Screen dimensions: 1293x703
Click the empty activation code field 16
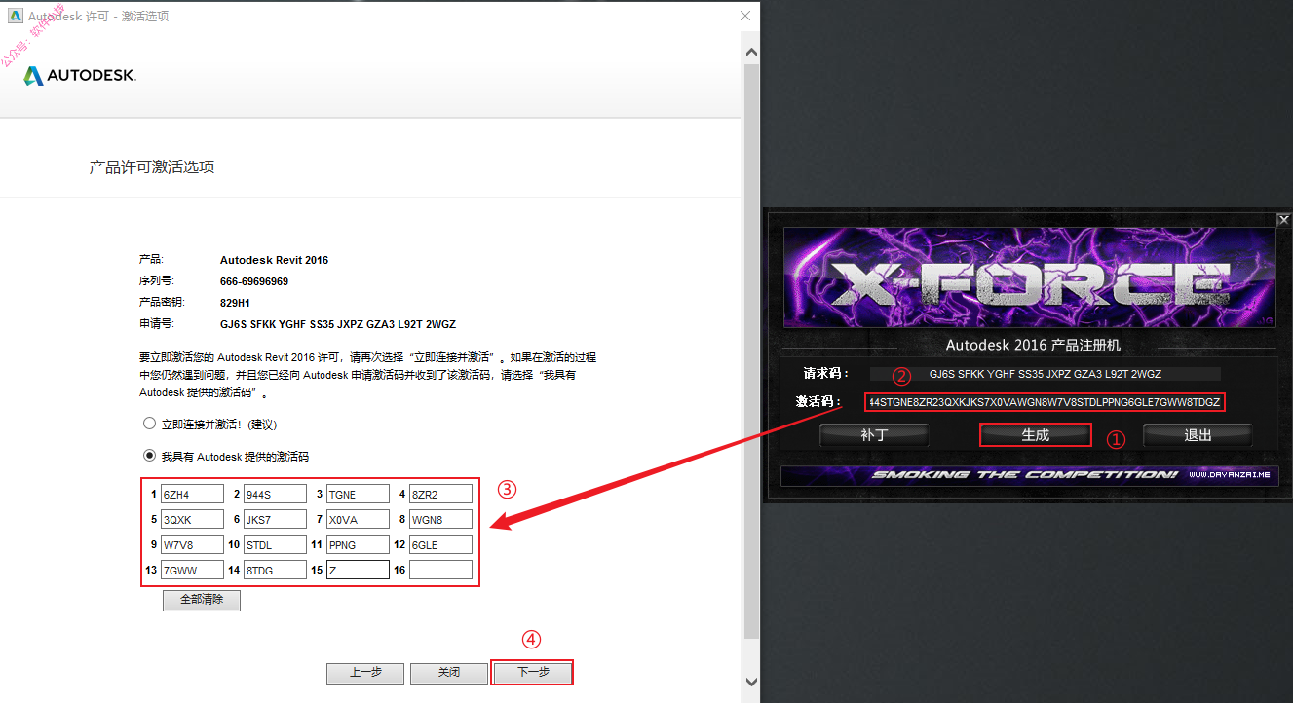440,570
